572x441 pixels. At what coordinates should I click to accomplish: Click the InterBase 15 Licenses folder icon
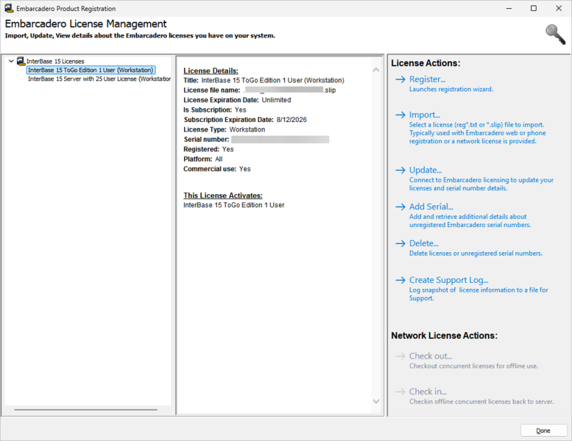21,61
